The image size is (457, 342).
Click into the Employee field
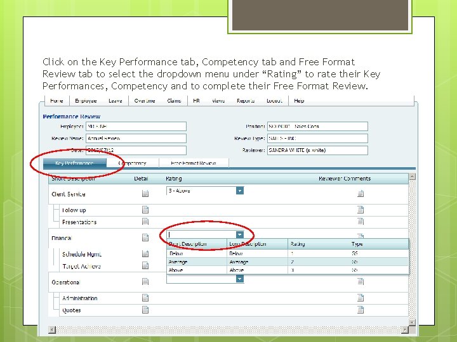coord(136,126)
